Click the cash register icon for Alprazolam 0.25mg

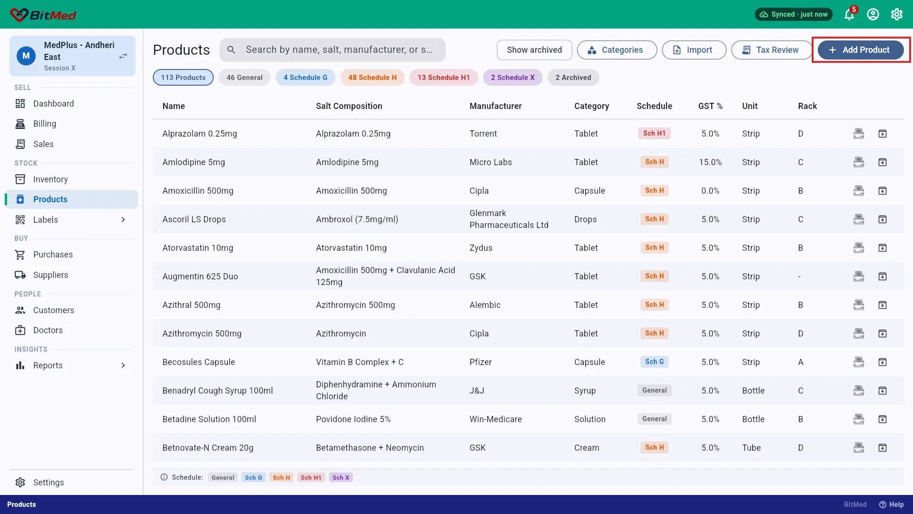tap(859, 134)
